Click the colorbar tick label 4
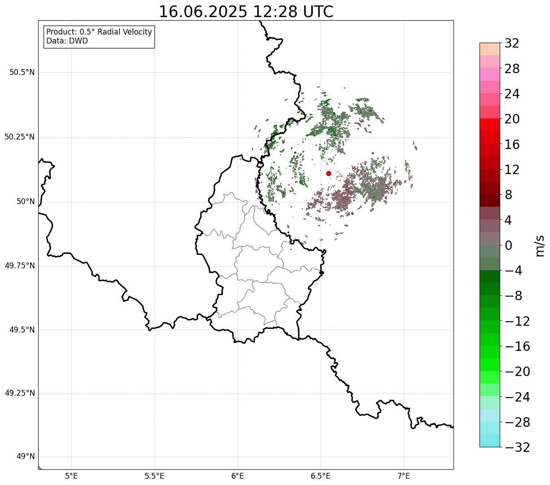 point(508,220)
